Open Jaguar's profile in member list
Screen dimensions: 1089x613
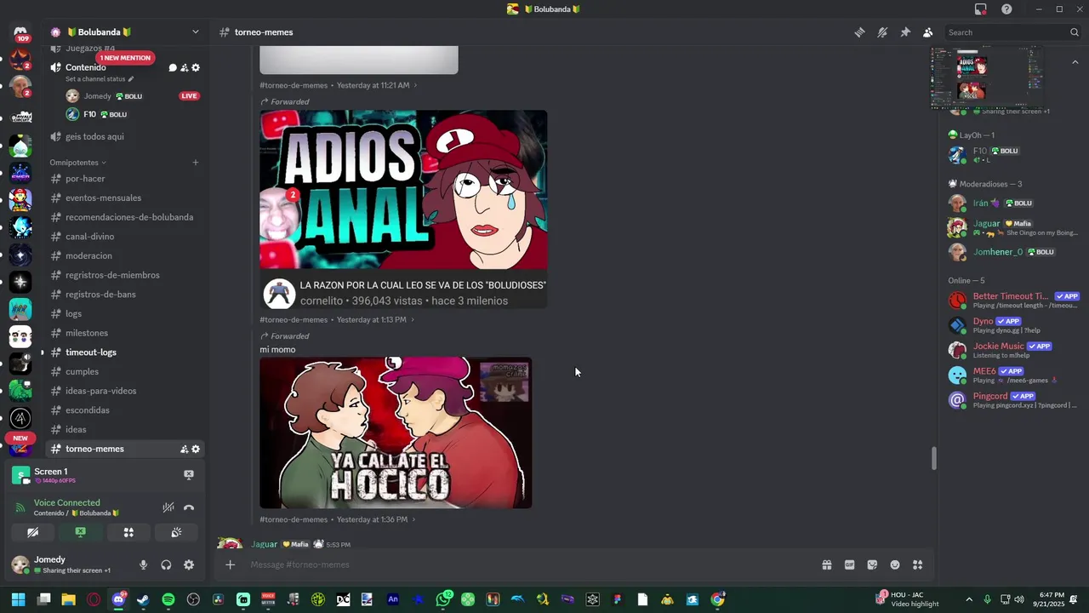(1012, 227)
